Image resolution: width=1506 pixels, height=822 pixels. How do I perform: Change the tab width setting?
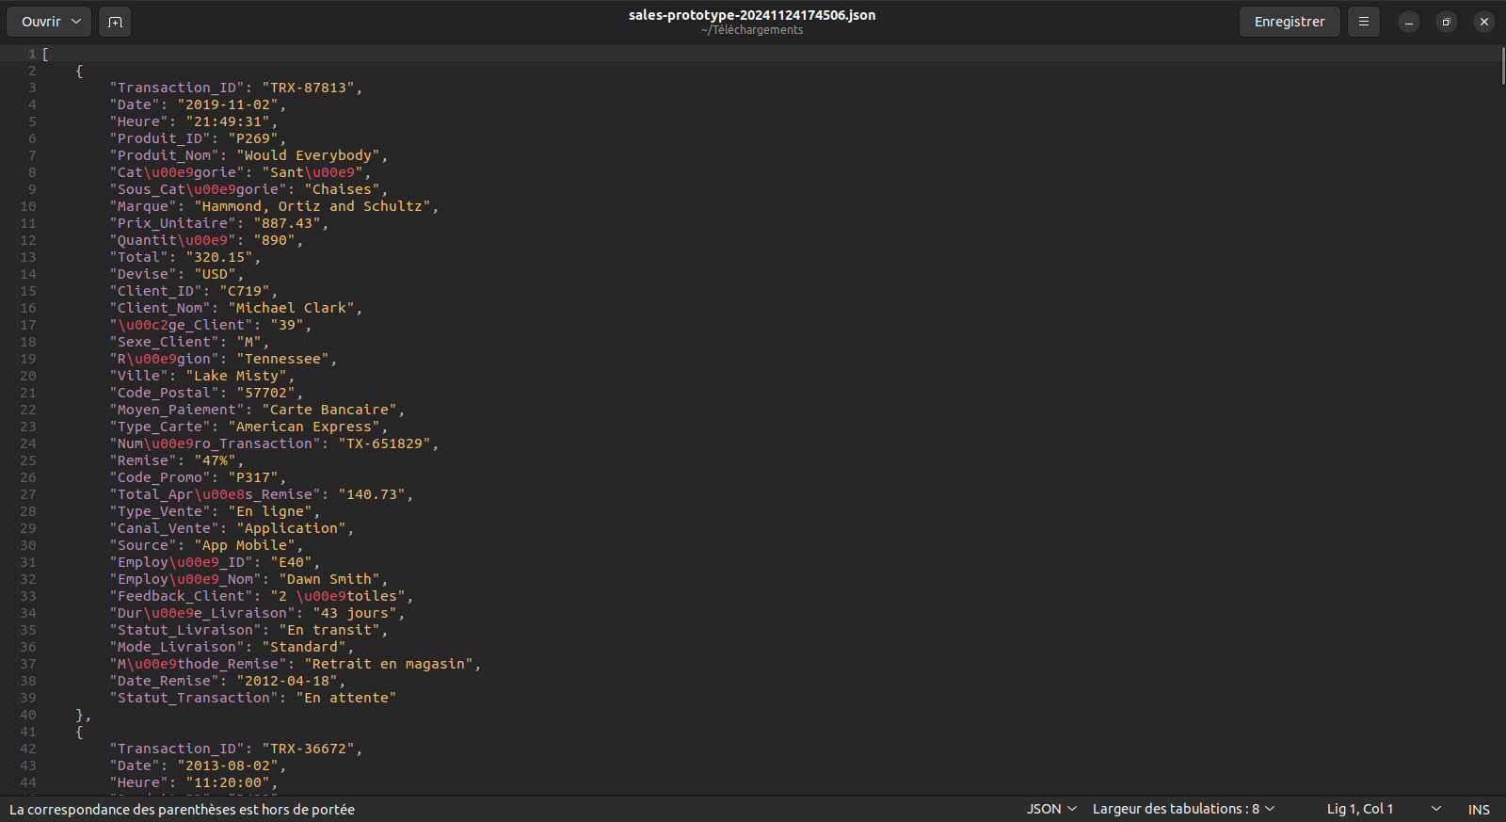tap(1183, 809)
